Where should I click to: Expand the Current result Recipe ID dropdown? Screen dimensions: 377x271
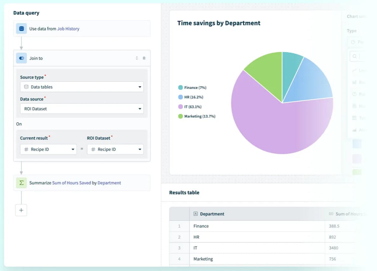(48, 149)
